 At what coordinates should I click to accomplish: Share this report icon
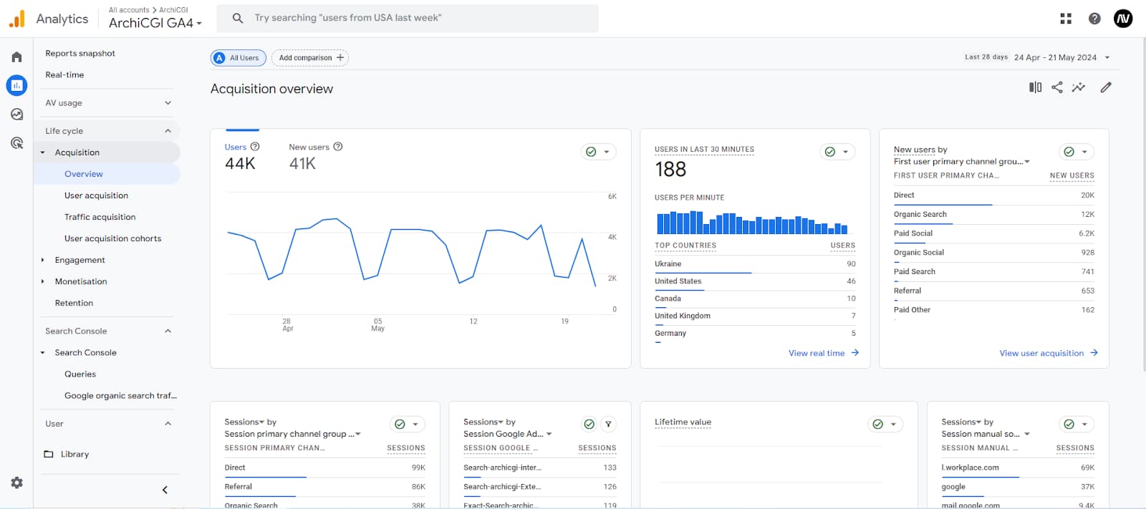tap(1056, 87)
